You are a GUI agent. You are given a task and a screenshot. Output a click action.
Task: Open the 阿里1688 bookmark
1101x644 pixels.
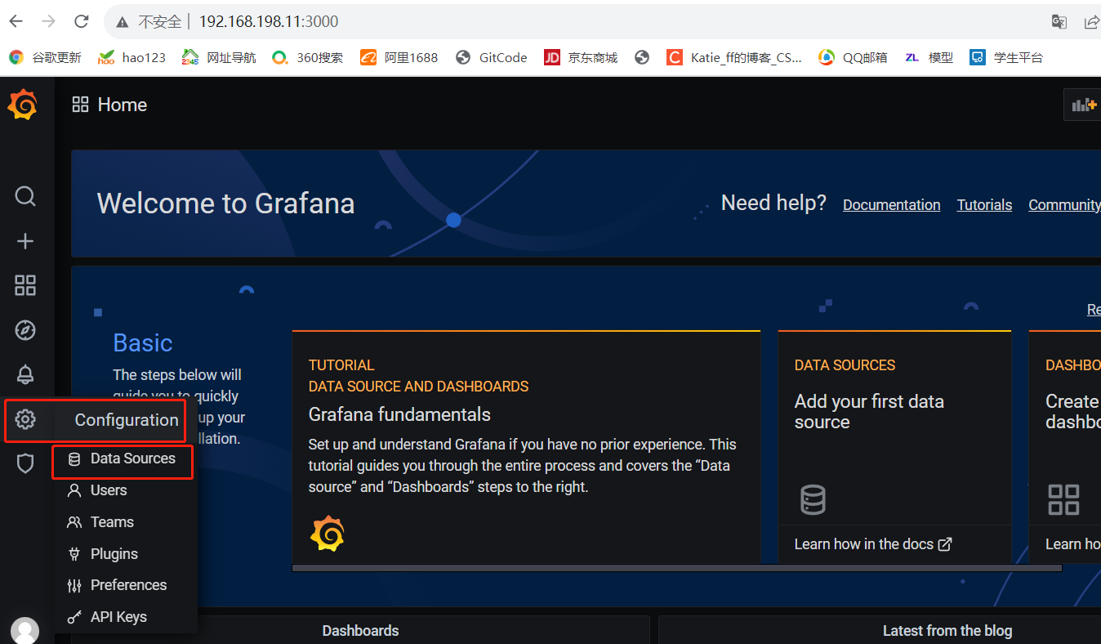(x=399, y=57)
